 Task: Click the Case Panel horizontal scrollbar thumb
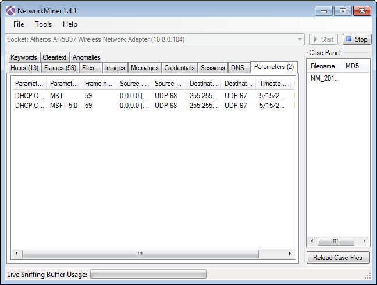(336, 241)
